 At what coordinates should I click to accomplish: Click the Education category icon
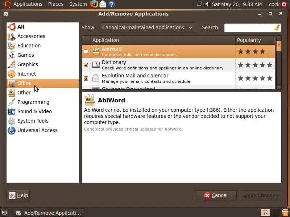pos(12,46)
